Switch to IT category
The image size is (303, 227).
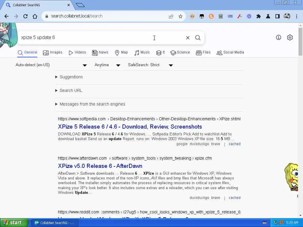[160, 53]
